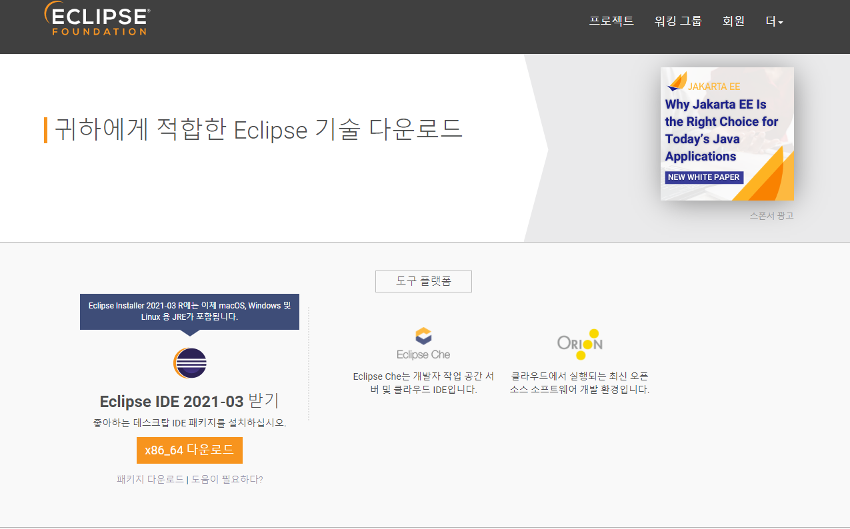Click the x86_64 다운로드 button
Screen dimensions: 850x529
tap(189, 450)
